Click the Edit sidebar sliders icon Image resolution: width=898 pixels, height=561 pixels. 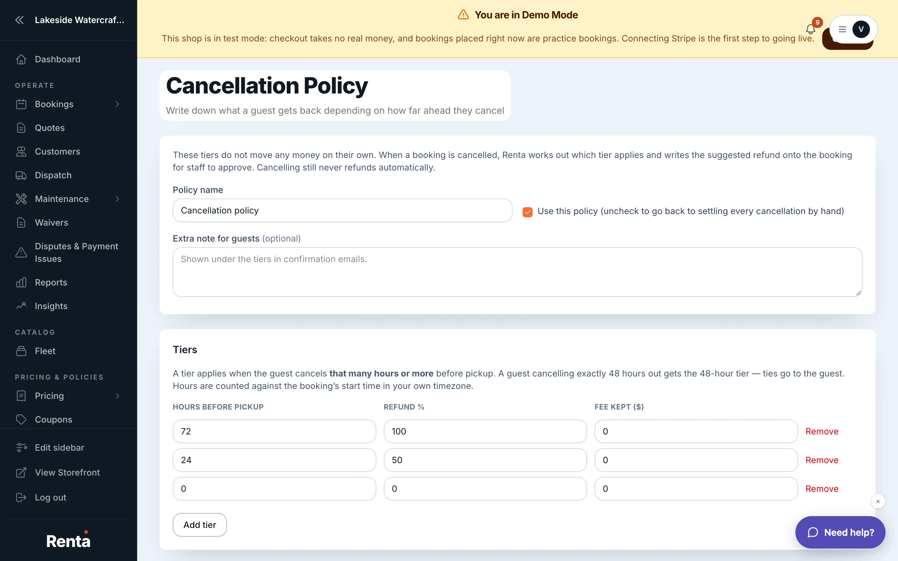pyautogui.click(x=21, y=448)
